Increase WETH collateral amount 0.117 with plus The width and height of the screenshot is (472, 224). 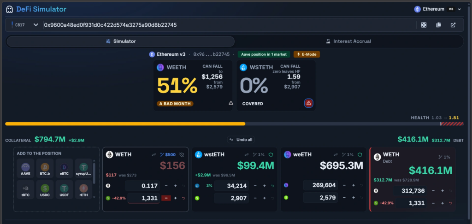pos(176,186)
